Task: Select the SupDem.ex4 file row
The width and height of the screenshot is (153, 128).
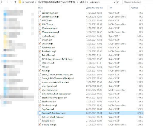Action: (x=91, y=109)
